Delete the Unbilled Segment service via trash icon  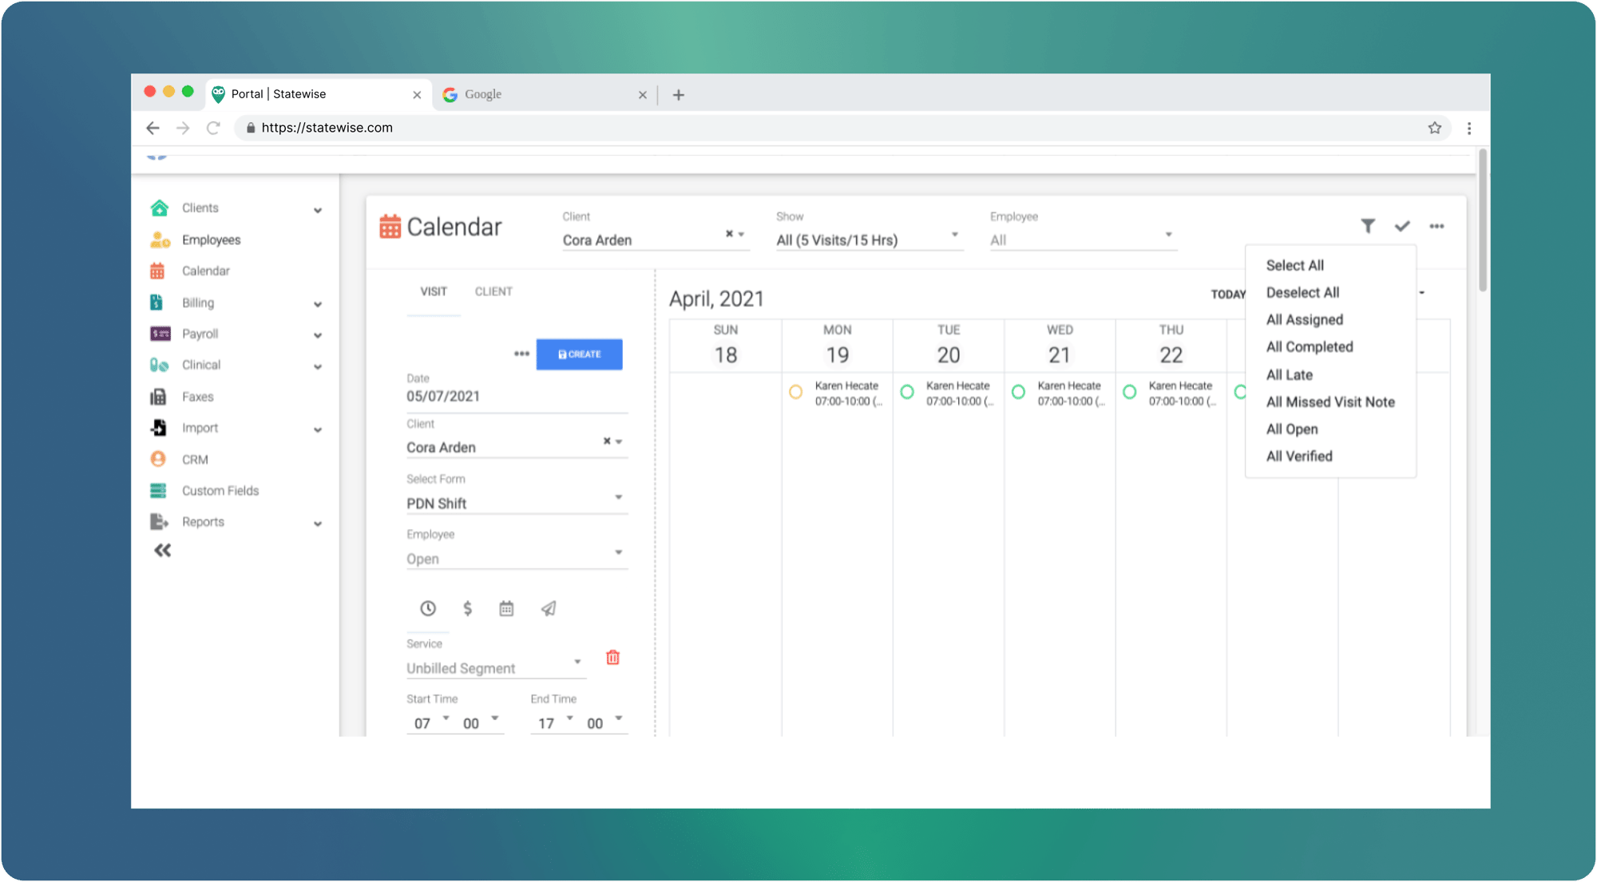[612, 658]
